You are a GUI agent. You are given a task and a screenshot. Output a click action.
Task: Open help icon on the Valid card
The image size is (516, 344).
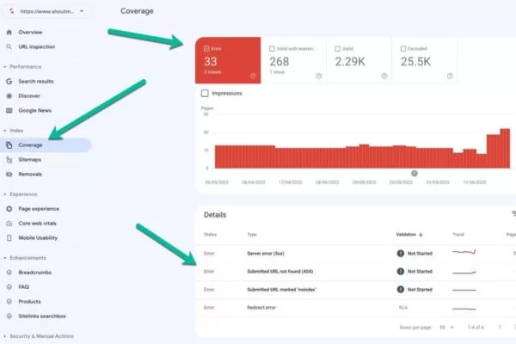coord(384,76)
